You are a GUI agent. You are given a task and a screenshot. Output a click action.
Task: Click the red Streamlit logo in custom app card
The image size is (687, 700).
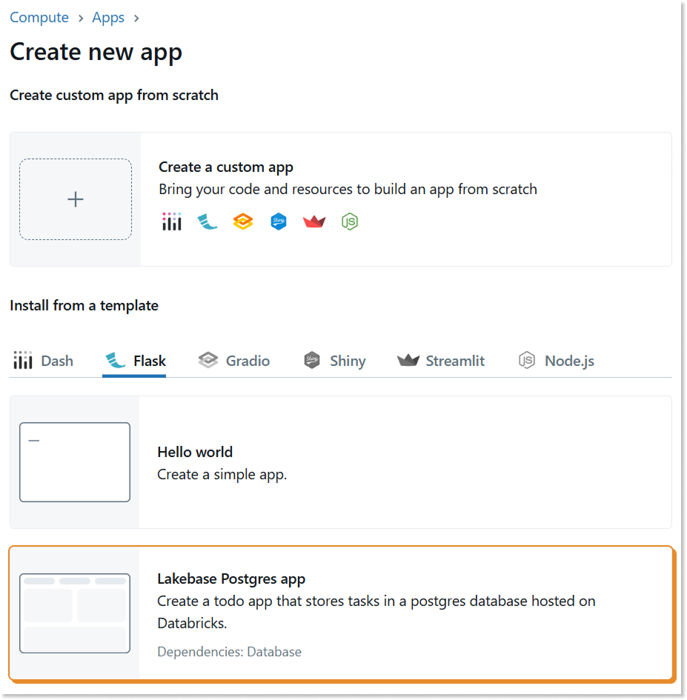tap(314, 221)
